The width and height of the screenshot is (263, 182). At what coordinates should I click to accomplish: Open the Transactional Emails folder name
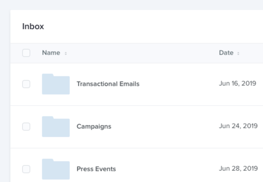(108, 84)
